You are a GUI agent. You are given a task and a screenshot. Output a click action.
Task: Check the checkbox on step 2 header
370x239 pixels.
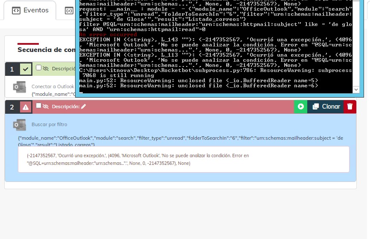(39, 106)
